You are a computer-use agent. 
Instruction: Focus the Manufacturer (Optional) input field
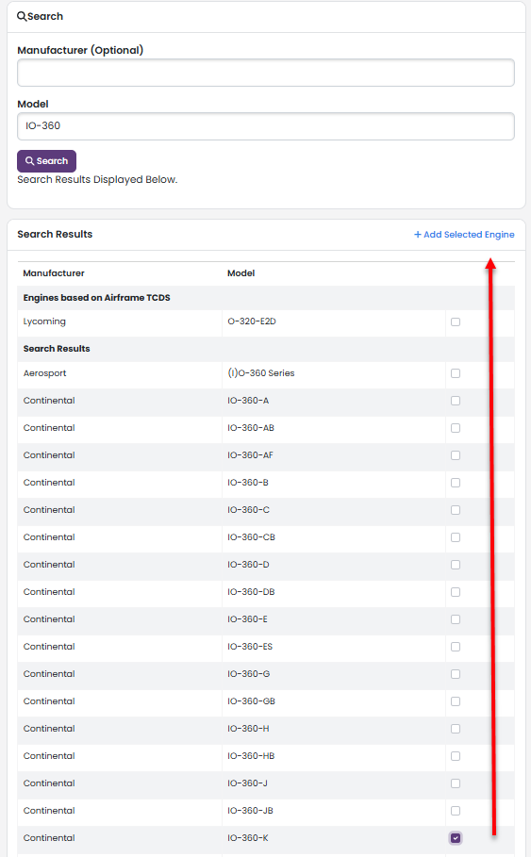coord(266,73)
